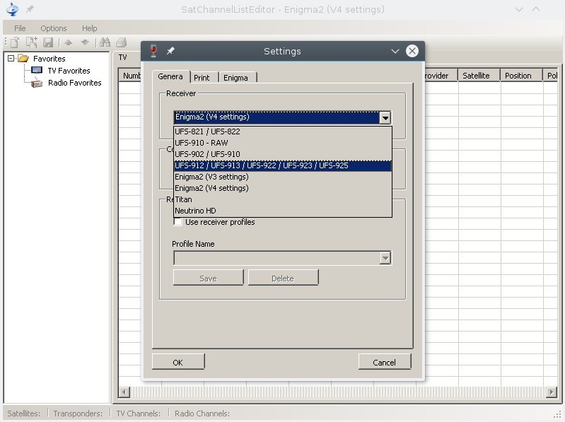Viewport: 565px width, 422px height.
Task: Collapse the Favorites tree node
Action: click(x=11, y=59)
